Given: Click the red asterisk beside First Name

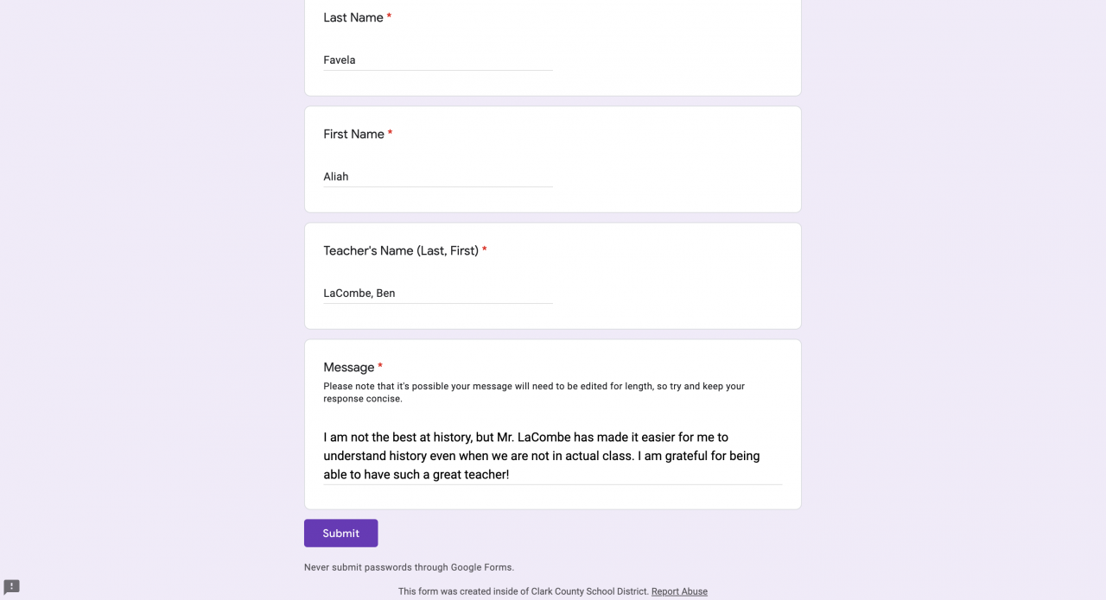Looking at the screenshot, I should (x=390, y=135).
